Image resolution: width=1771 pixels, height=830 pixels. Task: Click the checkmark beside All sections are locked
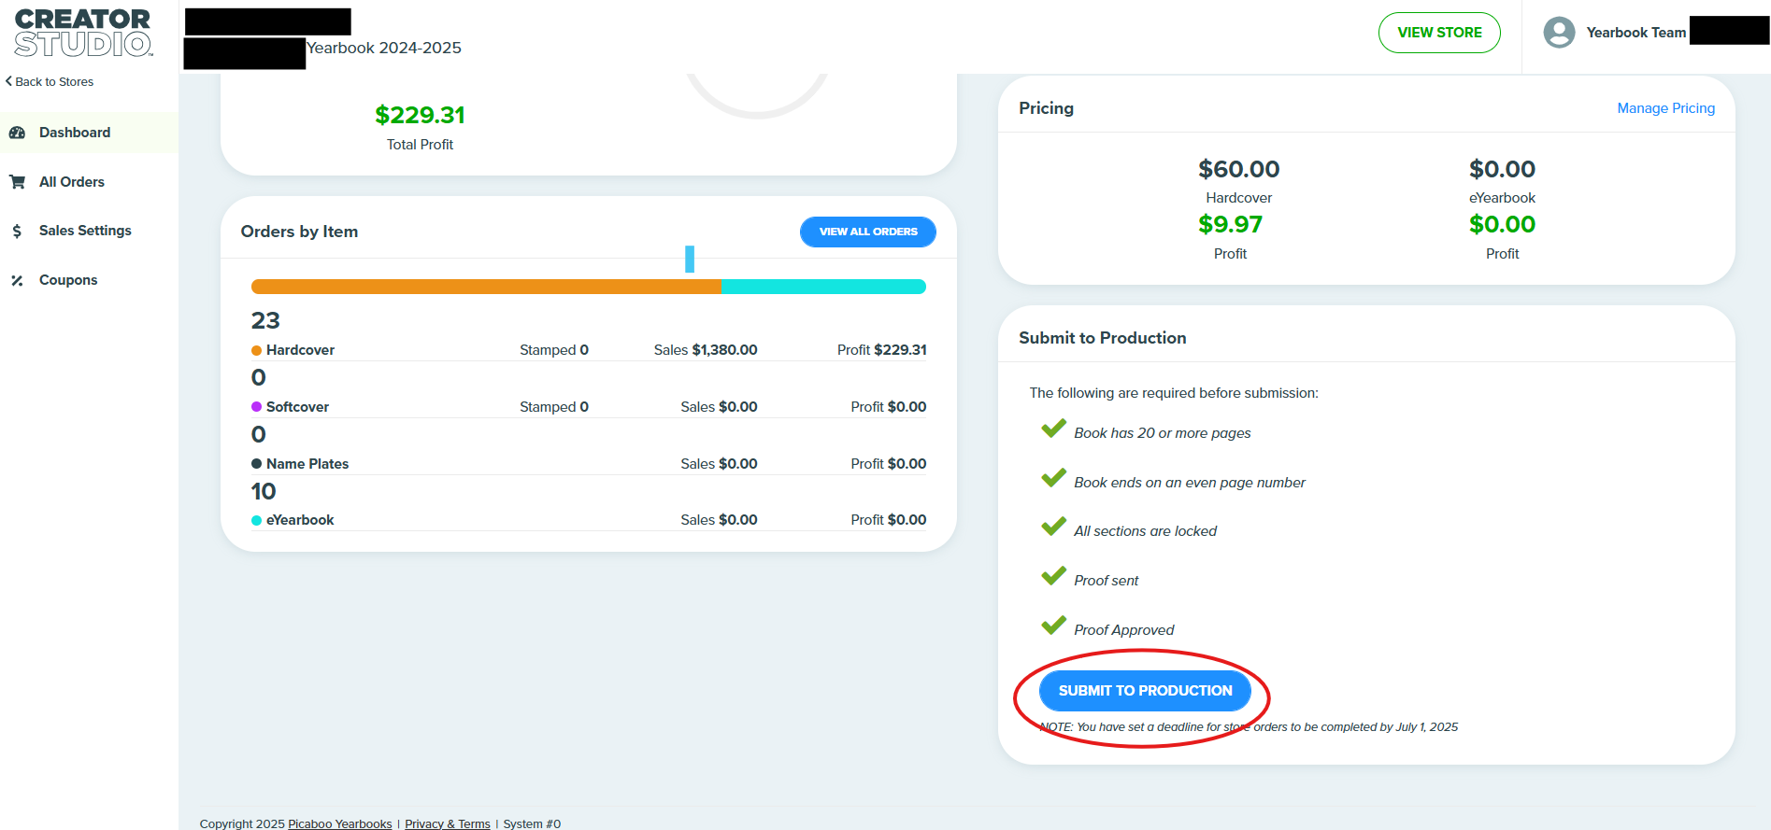(x=1053, y=527)
